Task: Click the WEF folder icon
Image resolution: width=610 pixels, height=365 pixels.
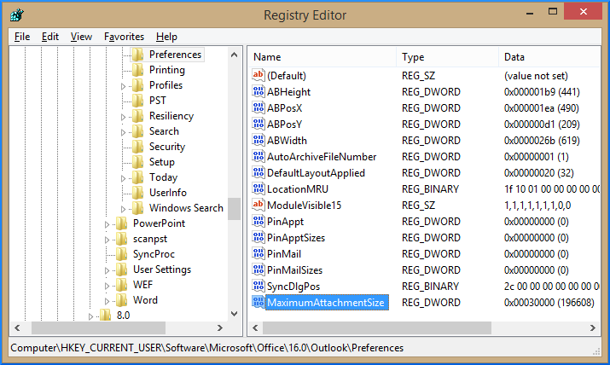Action: click(x=121, y=285)
